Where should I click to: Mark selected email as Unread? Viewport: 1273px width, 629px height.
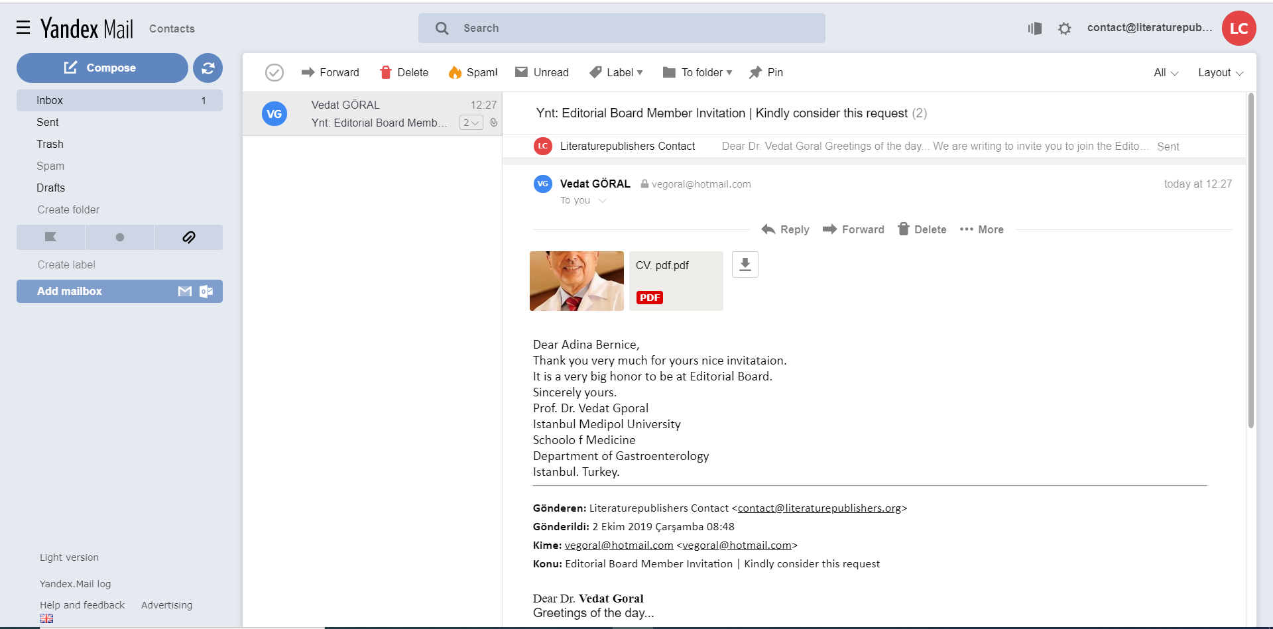pos(542,72)
